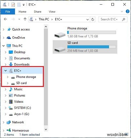Open the recent locations dropdown arrow
131x138 pixels.
coord(19,19)
